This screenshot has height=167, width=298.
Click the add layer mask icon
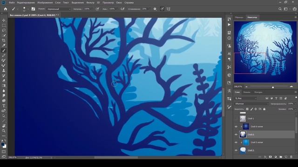point(270,157)
